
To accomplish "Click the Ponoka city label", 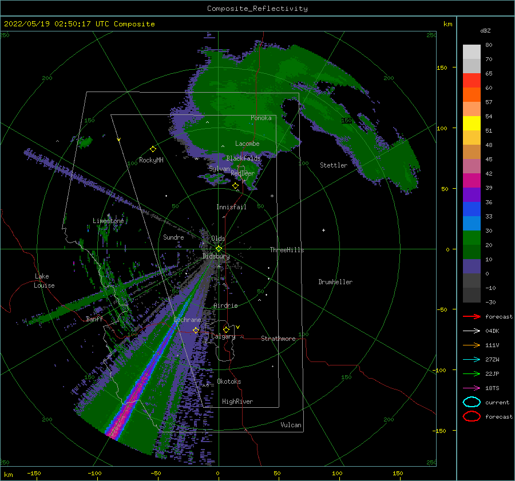I will pos(261,118).
